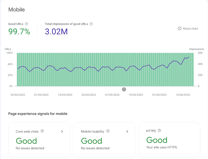Click annotation marker 1 on chart timeline
The height and width of the screenshot is (159, 208).
tap(124, 89)
